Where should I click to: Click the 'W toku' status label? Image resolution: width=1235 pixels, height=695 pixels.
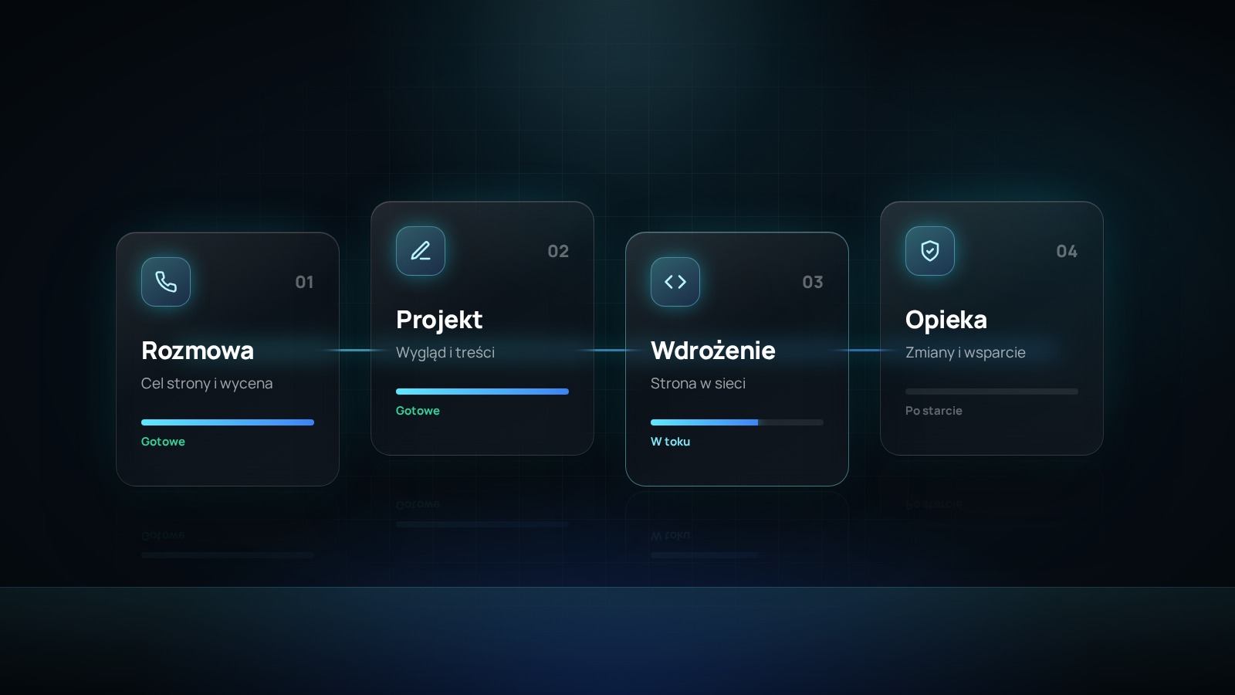click(x=670, y=442)
